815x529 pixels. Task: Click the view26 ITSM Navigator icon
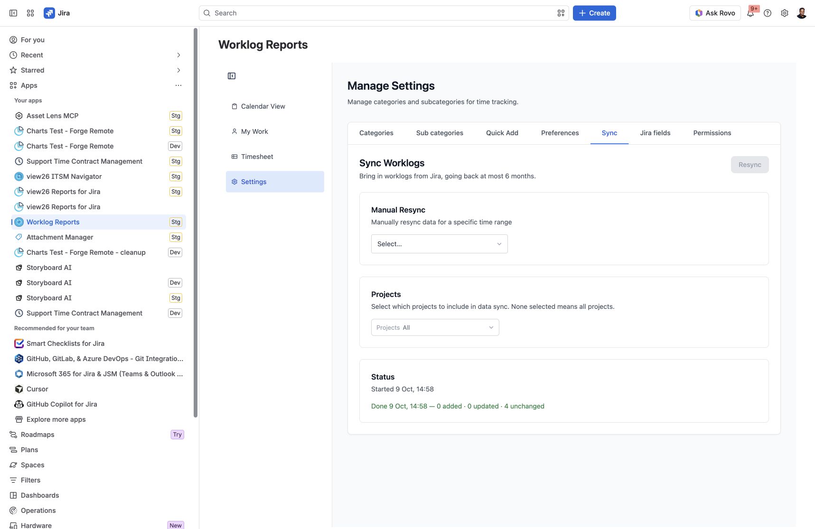19,176
